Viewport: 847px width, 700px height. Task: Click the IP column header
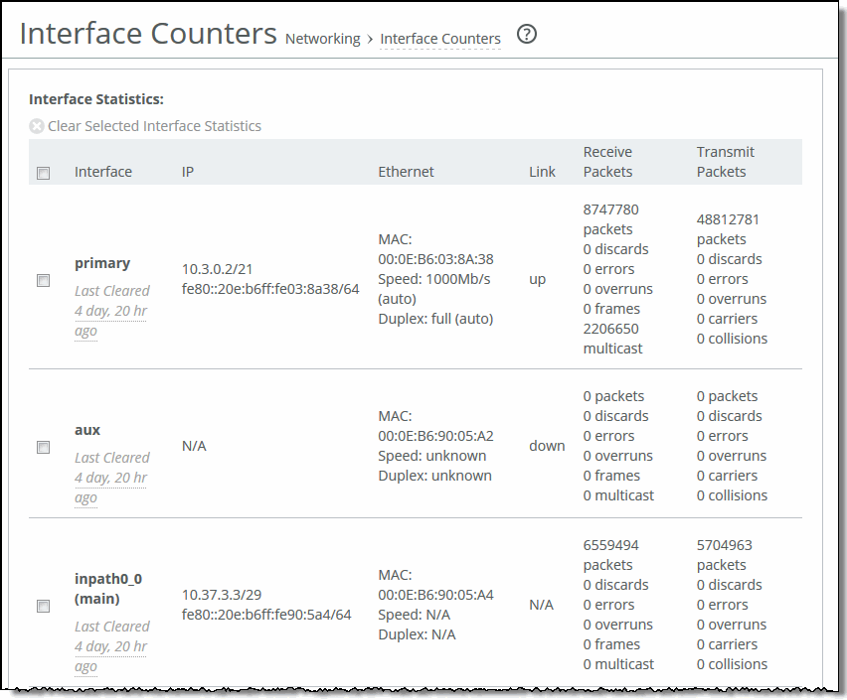(188, 172)
